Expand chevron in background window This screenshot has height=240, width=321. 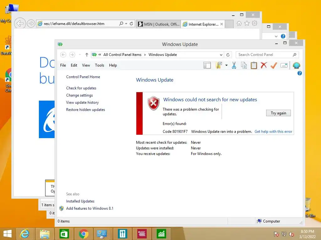pyautogui.click(x=276, y=36)
